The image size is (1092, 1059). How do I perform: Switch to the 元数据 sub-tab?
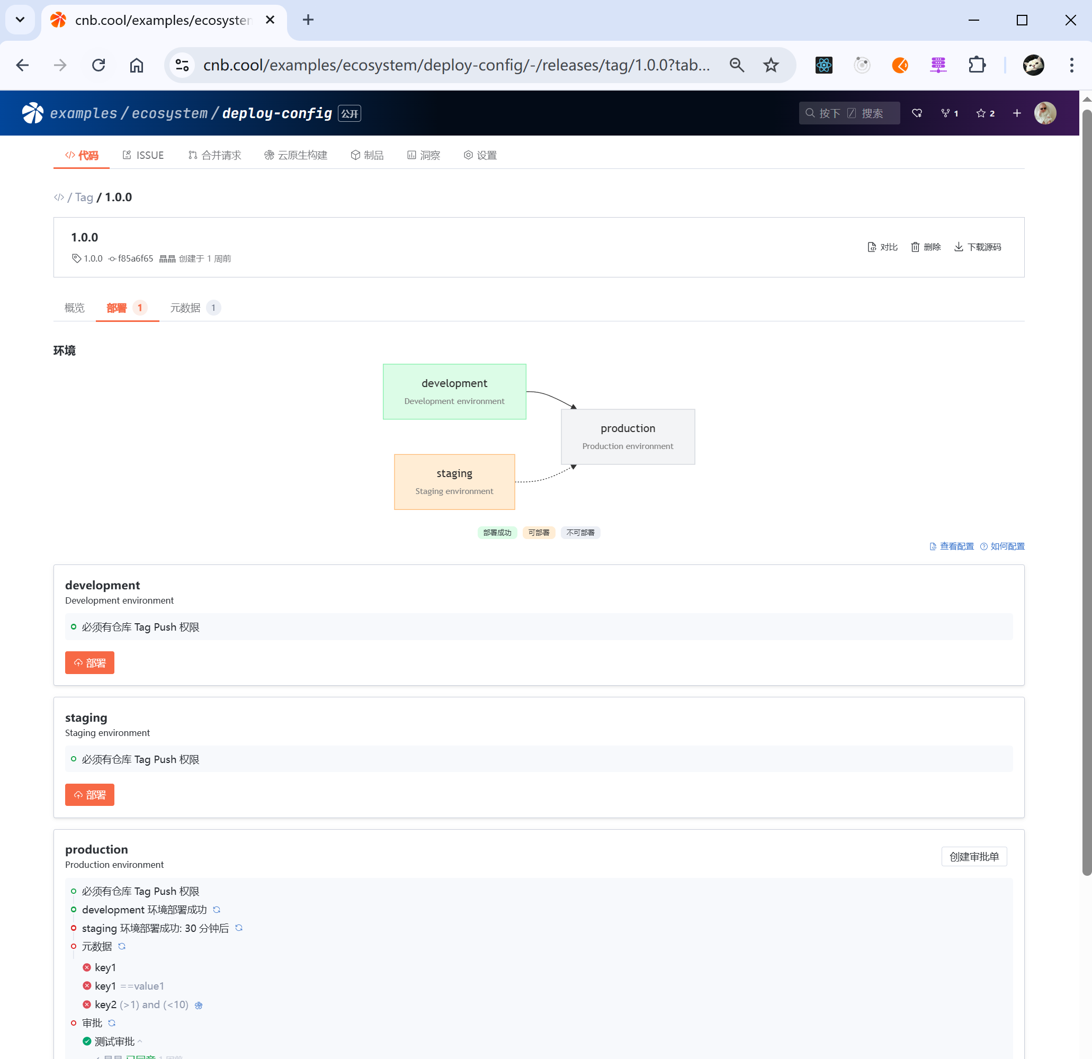click(x=195, y=308)
